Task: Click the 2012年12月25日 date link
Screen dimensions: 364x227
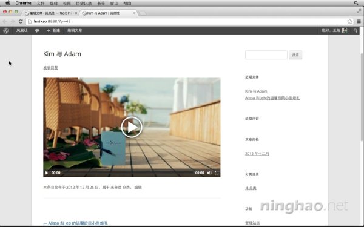Action: [x=83, y=187]
